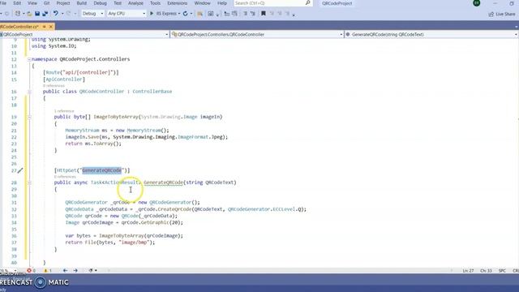This screenshot has height=292, width=519.
Task: Click the SPC indicator in status strip
Action: (502, 271)
